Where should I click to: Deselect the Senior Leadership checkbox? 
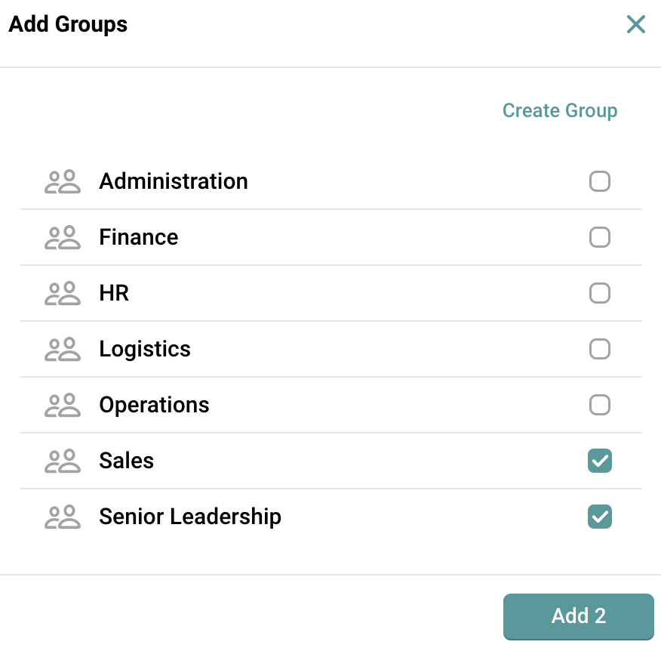(600, 517)
